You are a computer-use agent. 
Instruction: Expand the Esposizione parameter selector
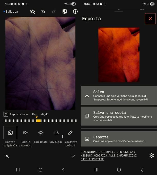click(6, 114)
